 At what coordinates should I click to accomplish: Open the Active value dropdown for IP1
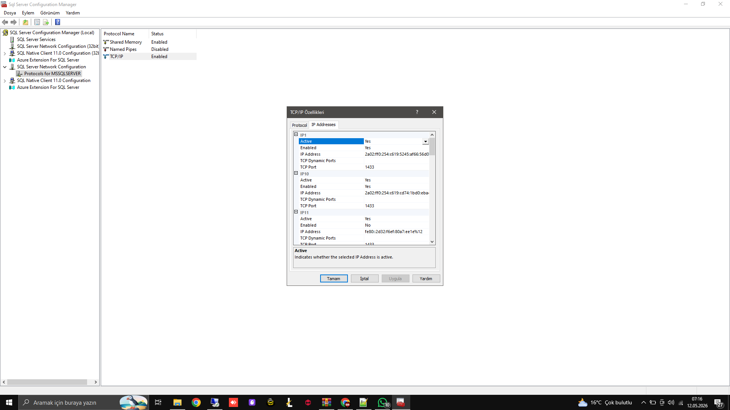pyautogui.click(x=425, y=142)
